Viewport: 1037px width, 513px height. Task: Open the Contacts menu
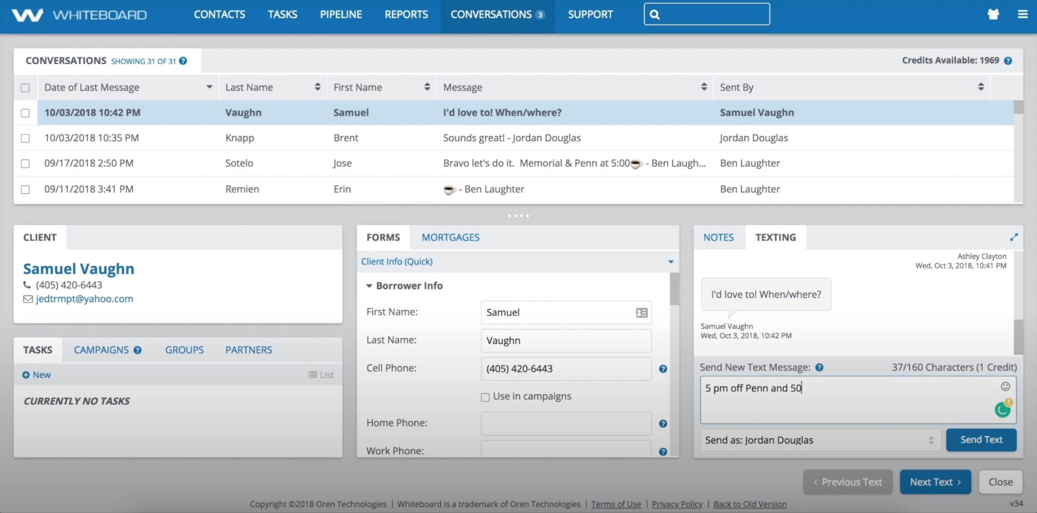click(220, 15)
